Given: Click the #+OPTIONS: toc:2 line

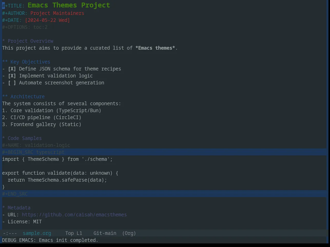Looking at the screenshot, I should pos(25,27).
